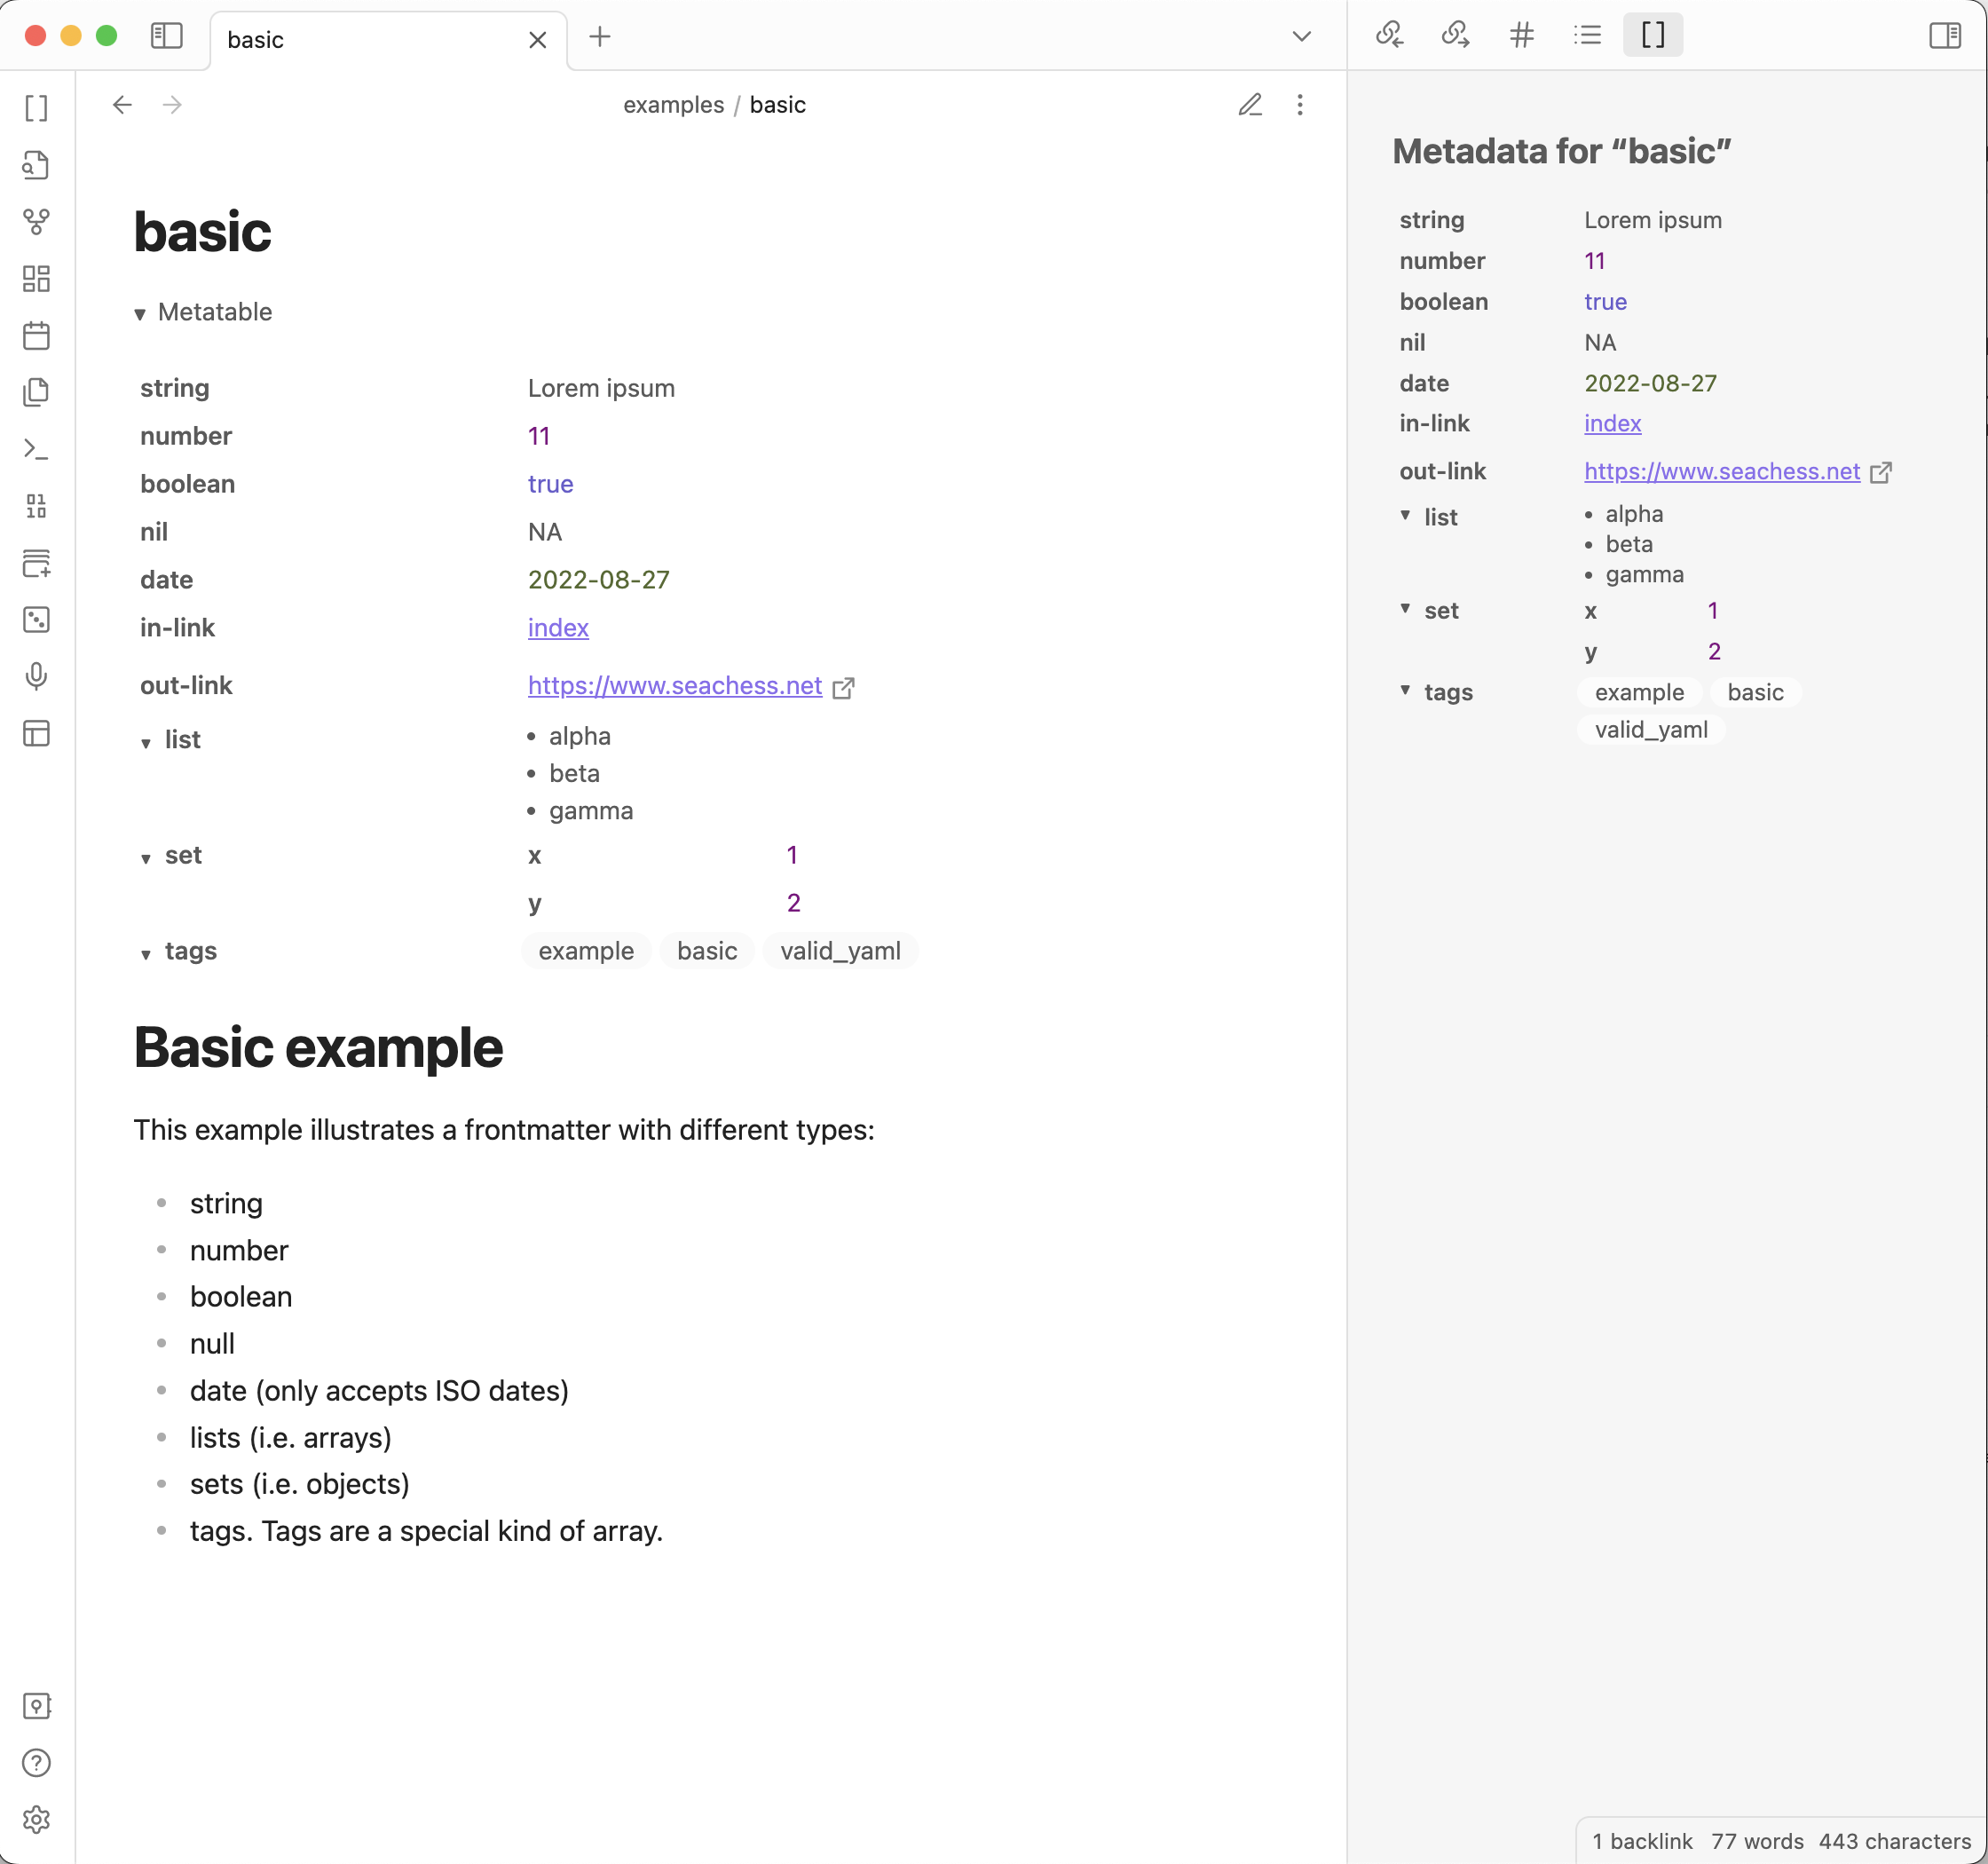Click the index in-link reference
The height and width of the screenshot is (1864, 1988).
click(557, 628)
